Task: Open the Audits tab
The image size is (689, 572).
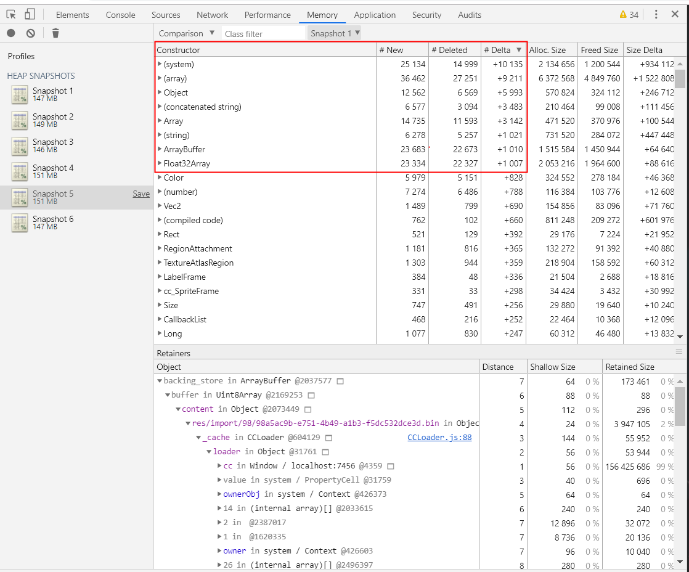Action: [x=469, y=15]
